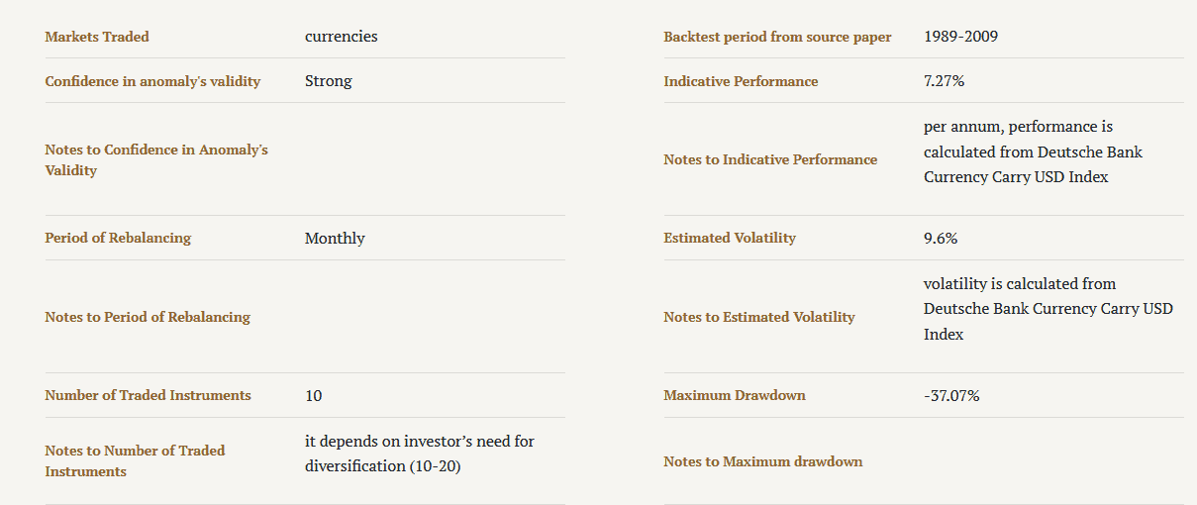Click the "Markets Traded" label
The width and height of the screenshot is (1197, 505).
97,37
